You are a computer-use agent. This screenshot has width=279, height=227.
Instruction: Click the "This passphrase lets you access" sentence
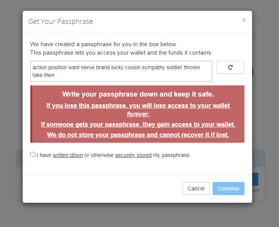click(x=121, y=52)
